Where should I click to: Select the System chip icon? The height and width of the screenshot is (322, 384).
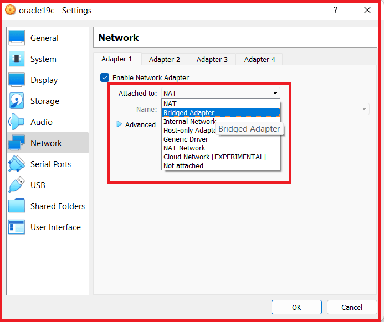(17, 59)
